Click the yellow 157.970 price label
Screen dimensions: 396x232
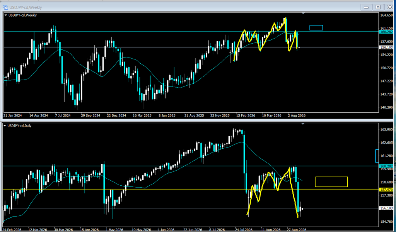coord(386,190)
